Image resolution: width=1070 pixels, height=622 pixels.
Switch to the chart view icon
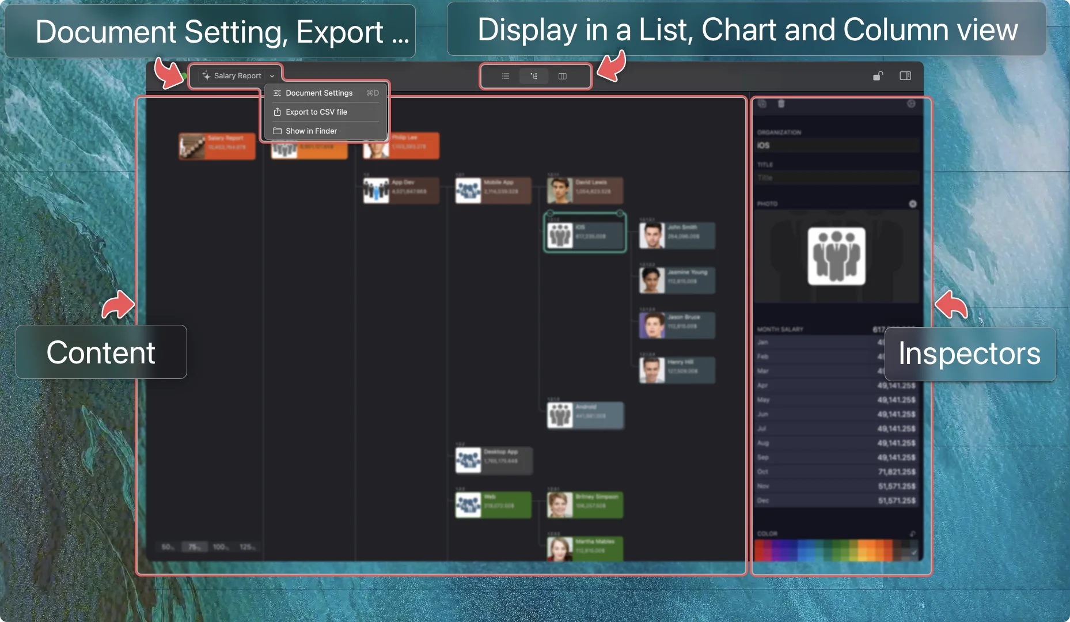pyautogui.click(x=534, y=76)
